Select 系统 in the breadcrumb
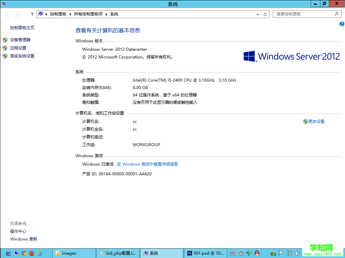 [x=114, y=14]
